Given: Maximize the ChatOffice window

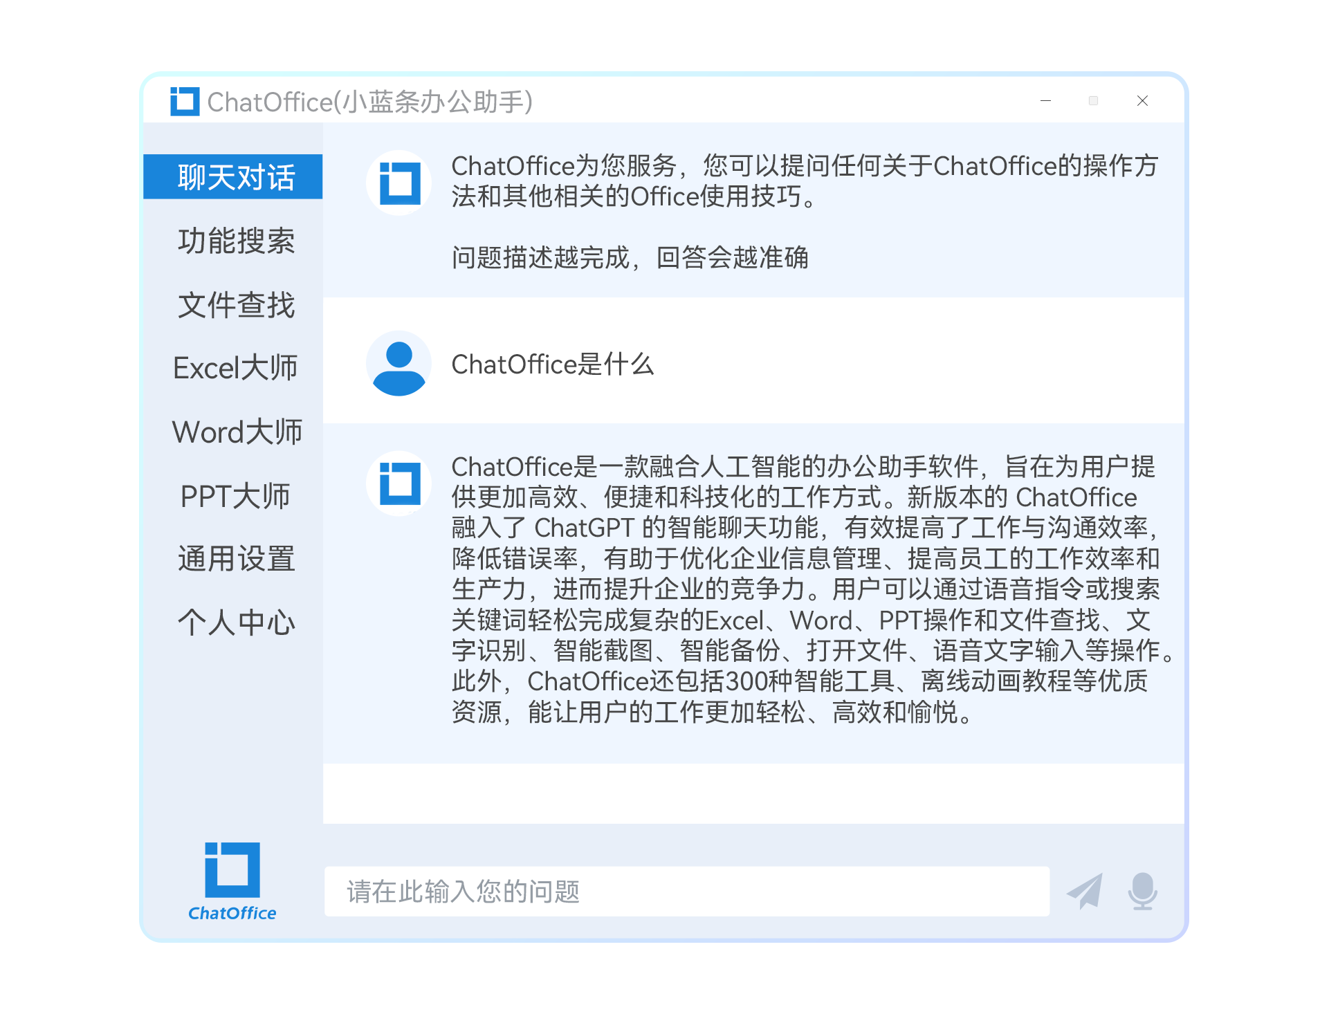Looking at the screenshot, I should pyautogui.click(x=1094, y=101).
